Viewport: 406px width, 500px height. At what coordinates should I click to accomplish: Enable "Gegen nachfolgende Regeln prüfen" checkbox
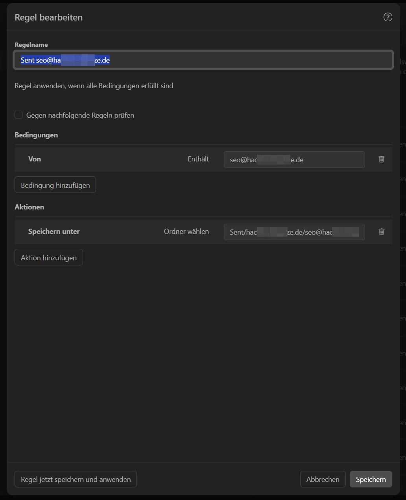18,115
